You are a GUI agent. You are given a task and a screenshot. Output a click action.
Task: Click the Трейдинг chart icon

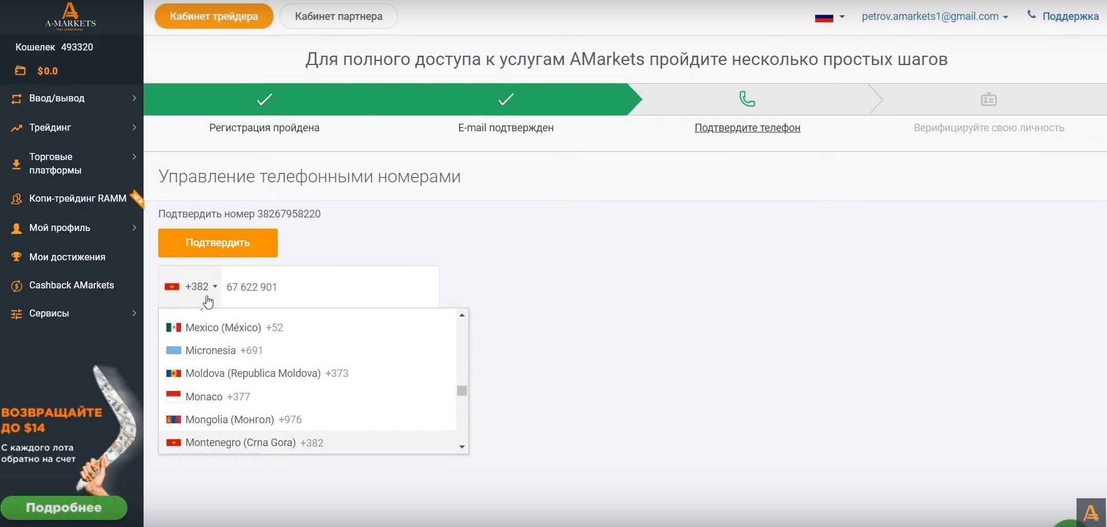click(x=16, y=128)
